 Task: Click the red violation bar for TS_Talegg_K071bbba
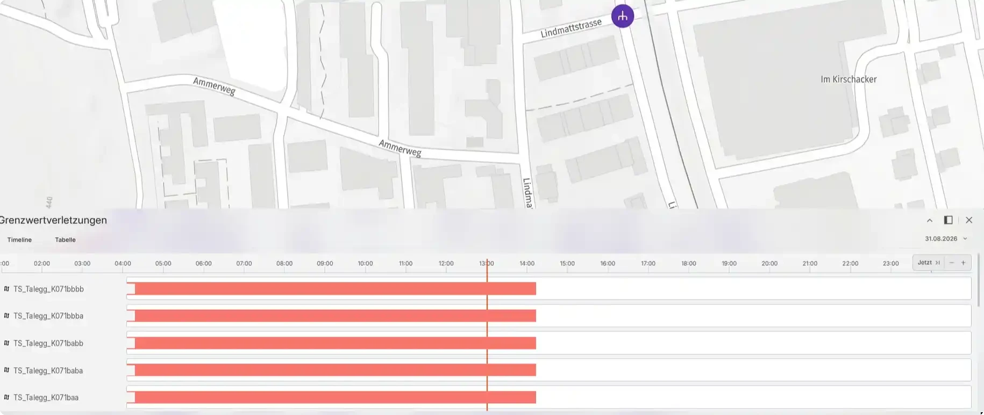click(335, 316)
